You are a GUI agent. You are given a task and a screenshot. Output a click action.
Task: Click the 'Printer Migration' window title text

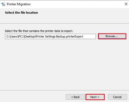(x=19, y=4)
